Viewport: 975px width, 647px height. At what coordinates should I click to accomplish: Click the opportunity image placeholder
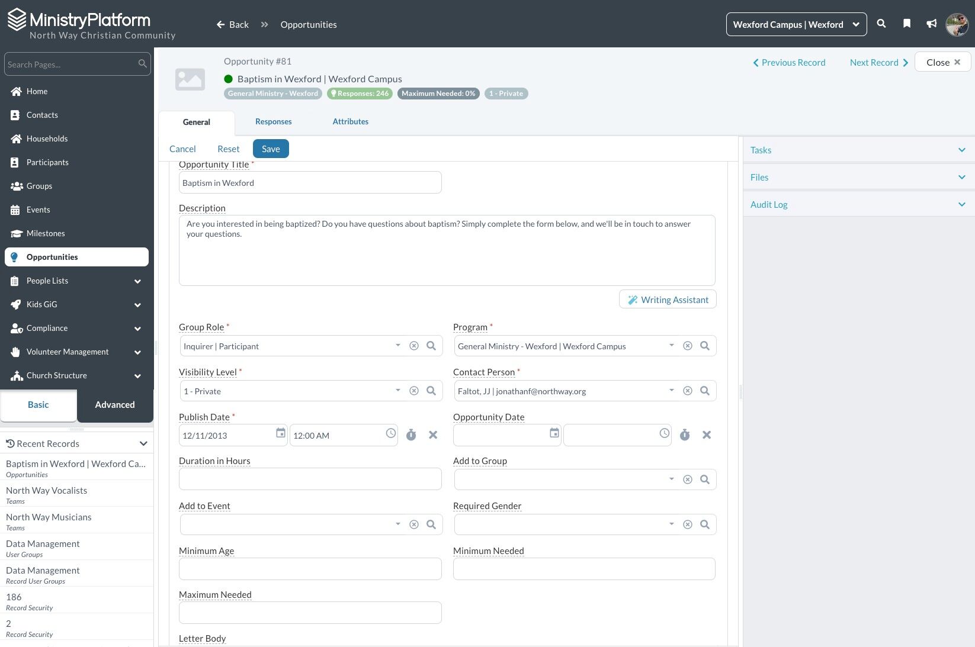190,79
